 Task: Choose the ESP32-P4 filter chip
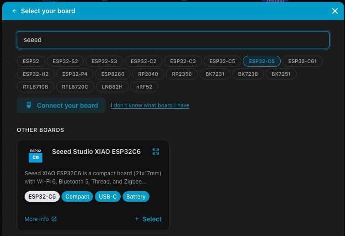point(75,74)
